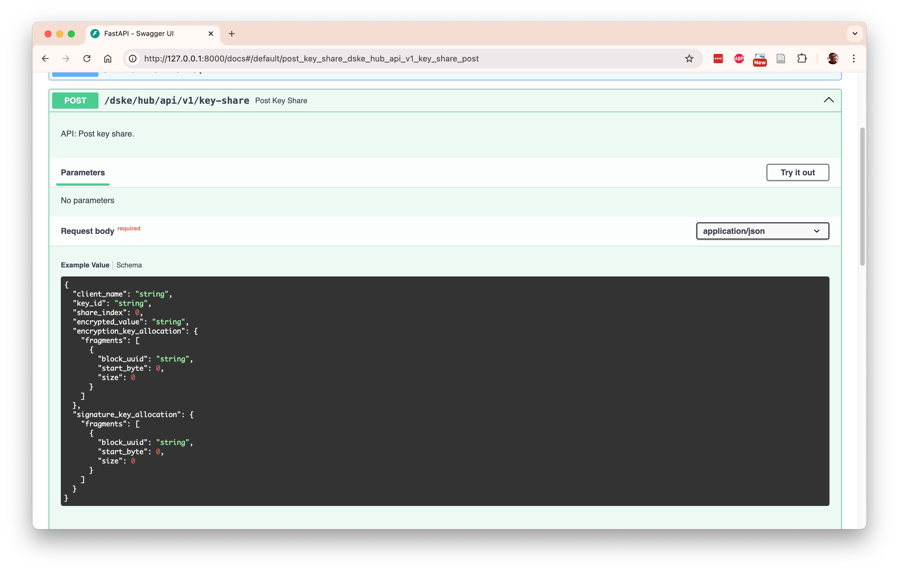Click the /dske/hub/api/v1/key-share path link

(x=177, y=101)
